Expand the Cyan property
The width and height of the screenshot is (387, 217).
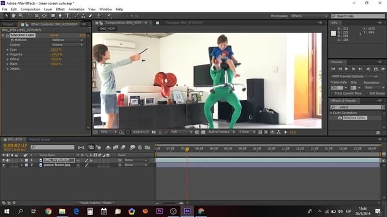(x=7, y=49)
